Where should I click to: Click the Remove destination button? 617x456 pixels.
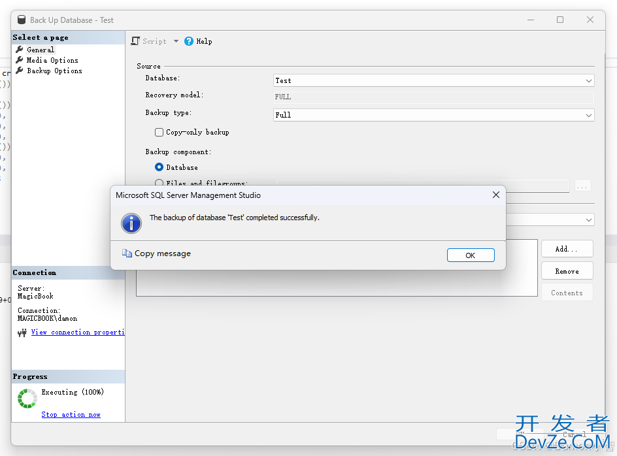click(x=567, y=271)
